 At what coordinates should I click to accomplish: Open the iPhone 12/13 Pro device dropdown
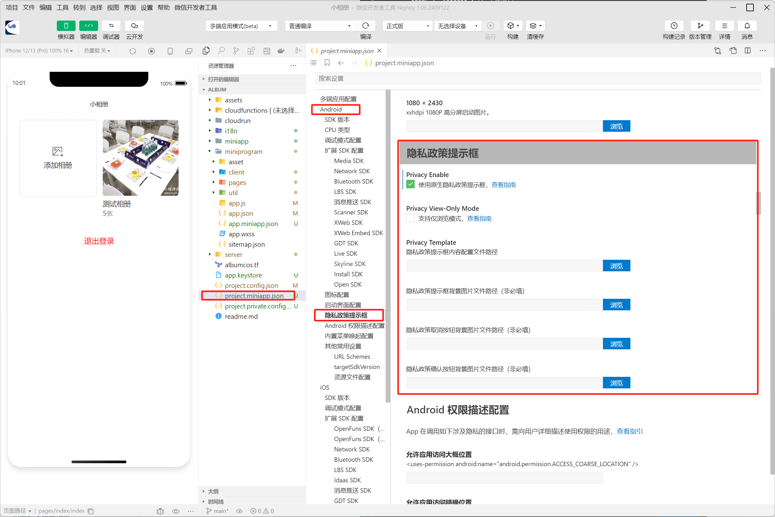click(39, 51)
